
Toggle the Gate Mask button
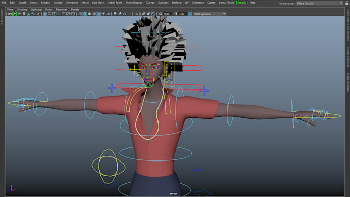[x=59, y=14]
